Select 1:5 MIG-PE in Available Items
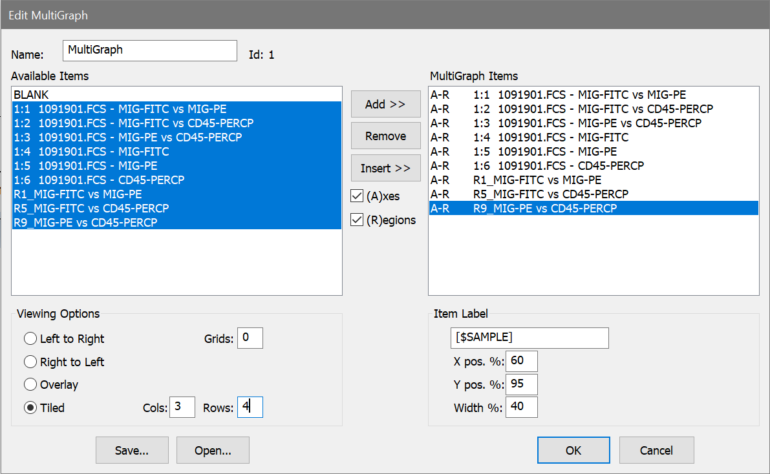 pos(176,166)
